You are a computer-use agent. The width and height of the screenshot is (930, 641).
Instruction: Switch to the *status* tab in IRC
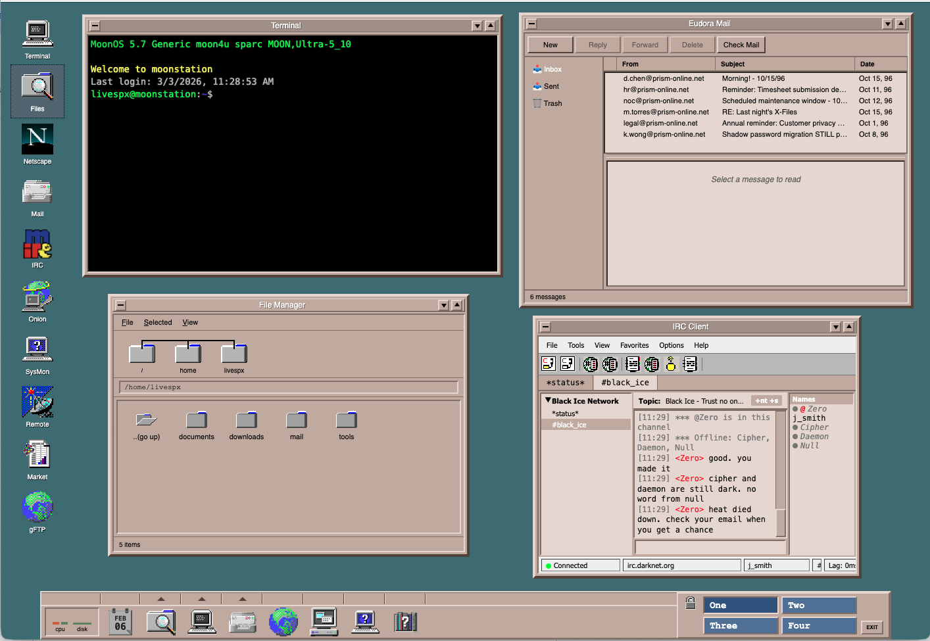[565, 382]
